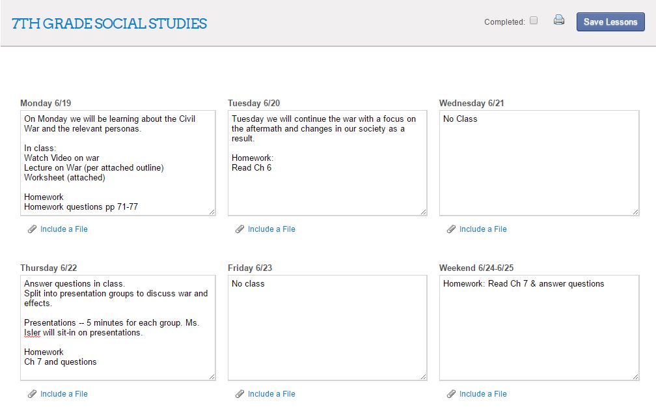
Task: Click the paperclip icon under Tuesday 6/20
Action: click(240, 229)
